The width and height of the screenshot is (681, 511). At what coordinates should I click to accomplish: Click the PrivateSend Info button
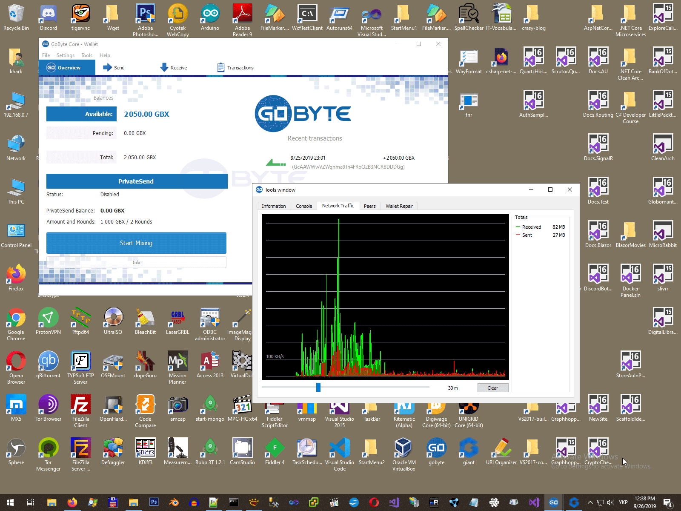[136, 262]
